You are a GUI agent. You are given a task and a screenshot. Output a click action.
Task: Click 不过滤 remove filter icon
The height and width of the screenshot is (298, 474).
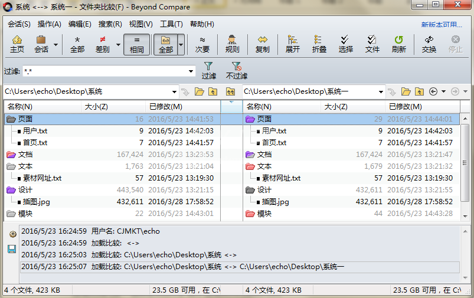click(x=236, y=71)
